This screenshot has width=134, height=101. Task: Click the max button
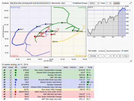click(126, 56)
